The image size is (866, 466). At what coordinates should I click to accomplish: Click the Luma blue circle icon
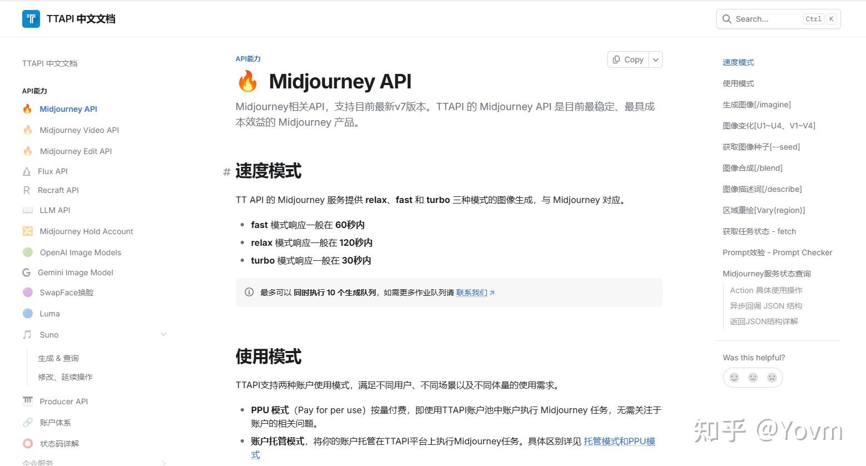pos(28,313)
